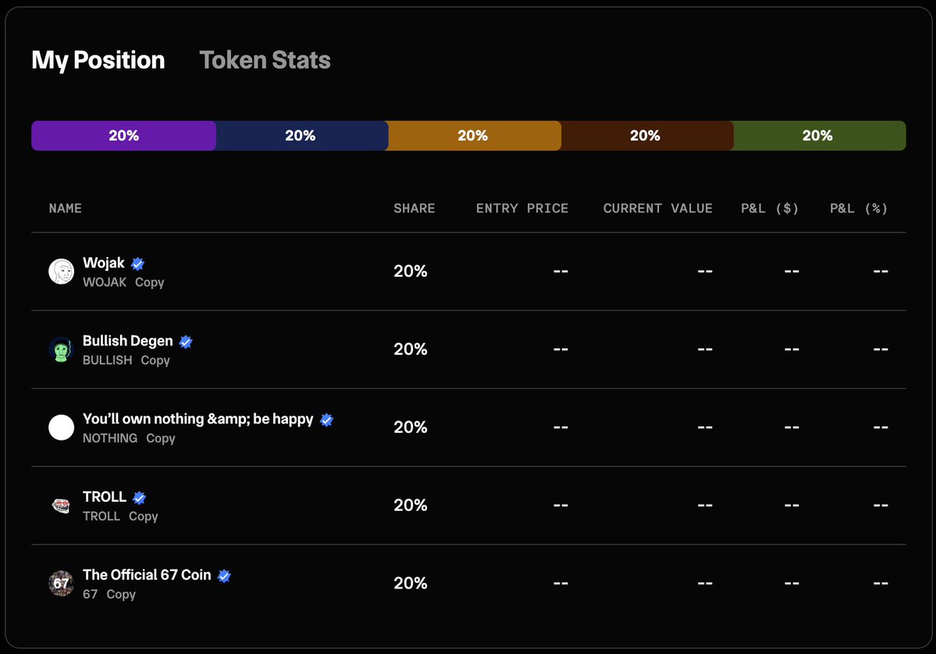Click the verified badge next to Wojak

click(138, 263)
